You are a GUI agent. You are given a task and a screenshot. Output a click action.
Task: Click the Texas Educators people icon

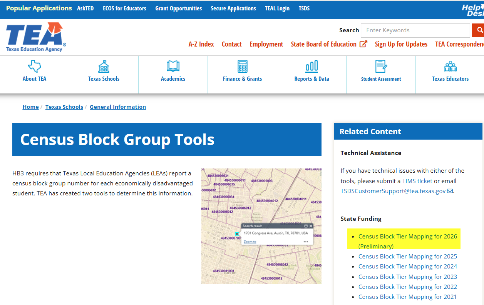click(x=450, y=66)
